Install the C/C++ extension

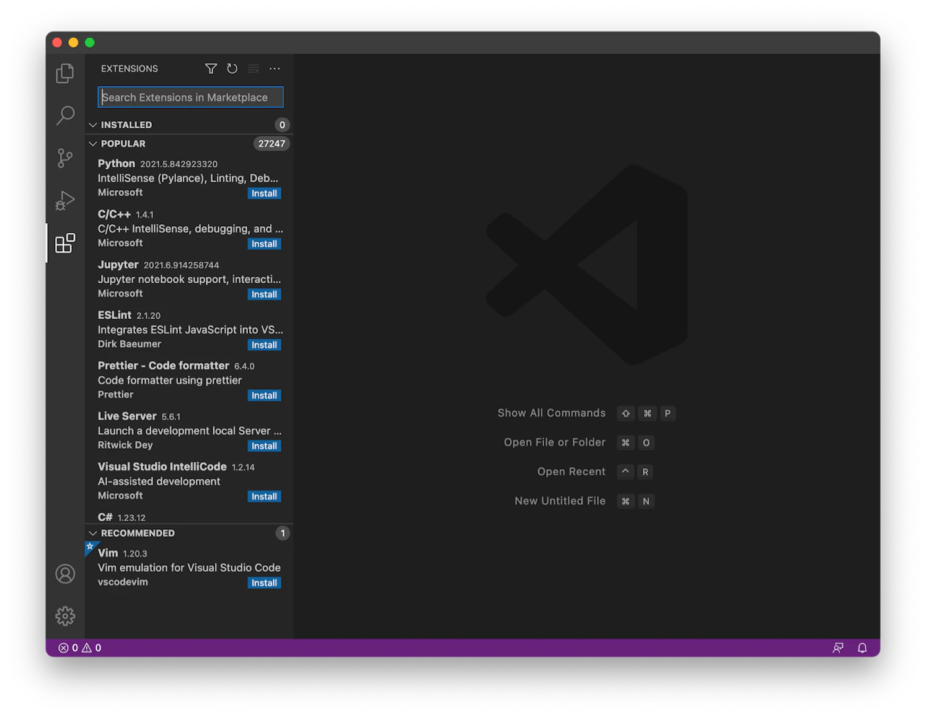pyautogui.click(x=265, y=244)
